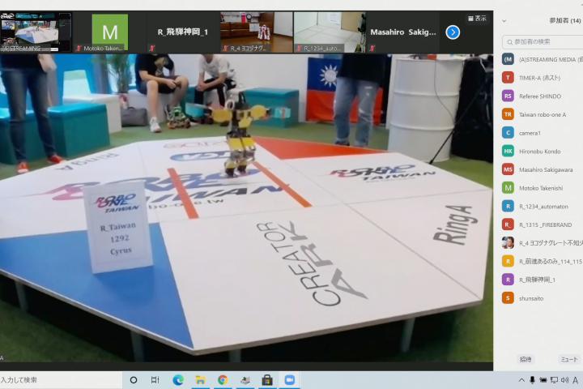
Task: Open volume control in system tray
Action: (x=565, y=380)
